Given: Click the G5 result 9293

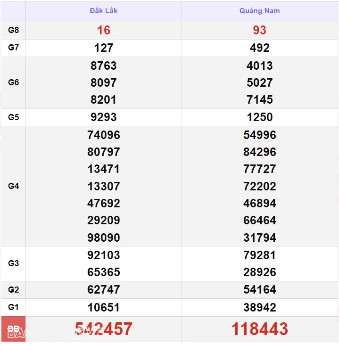Looking at the screenshot, I should [103, 117].
